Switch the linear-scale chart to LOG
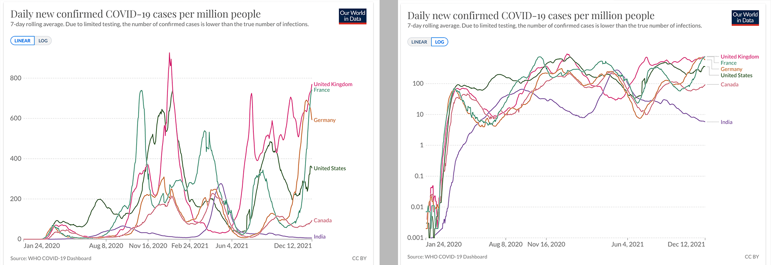 click(x=43, y=41)
